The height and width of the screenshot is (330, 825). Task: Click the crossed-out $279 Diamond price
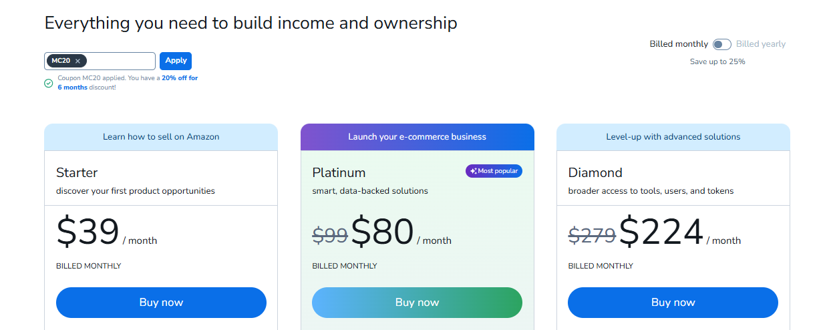pos(592,235)
